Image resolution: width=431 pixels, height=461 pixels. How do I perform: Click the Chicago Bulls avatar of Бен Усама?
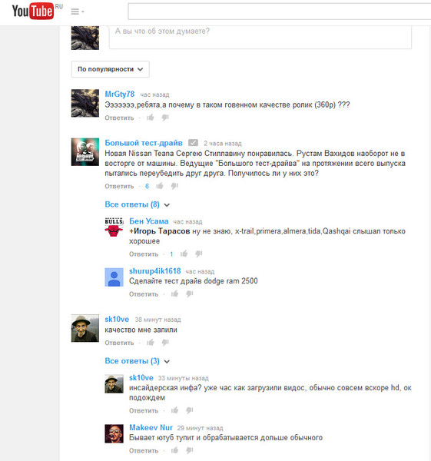pyautogui.click(x=114, y=227)
